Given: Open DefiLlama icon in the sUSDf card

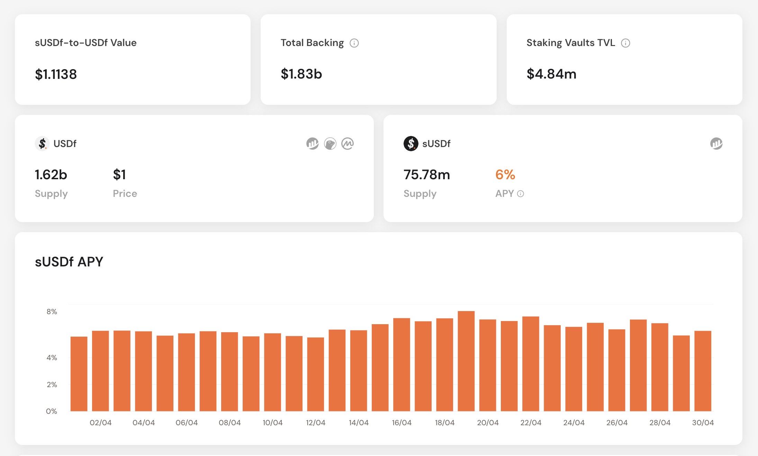Looking at the screenshot, I should tap(716, 144).
